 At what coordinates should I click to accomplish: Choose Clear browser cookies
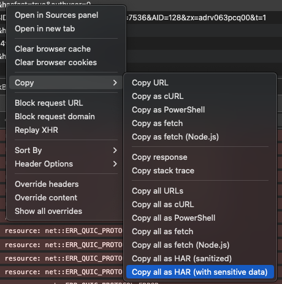pos(56,62)
